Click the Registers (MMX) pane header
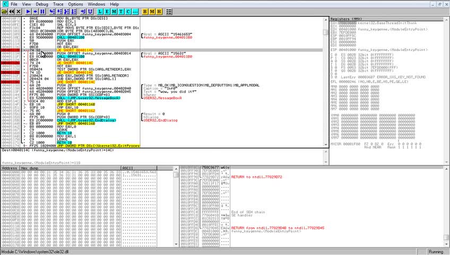Screen dimensions: 450x255 pyautogui.click(x=387, y=19)
